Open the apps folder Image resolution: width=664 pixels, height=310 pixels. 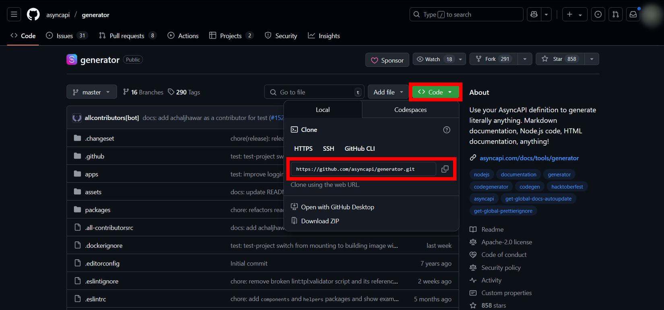[92, 174]
